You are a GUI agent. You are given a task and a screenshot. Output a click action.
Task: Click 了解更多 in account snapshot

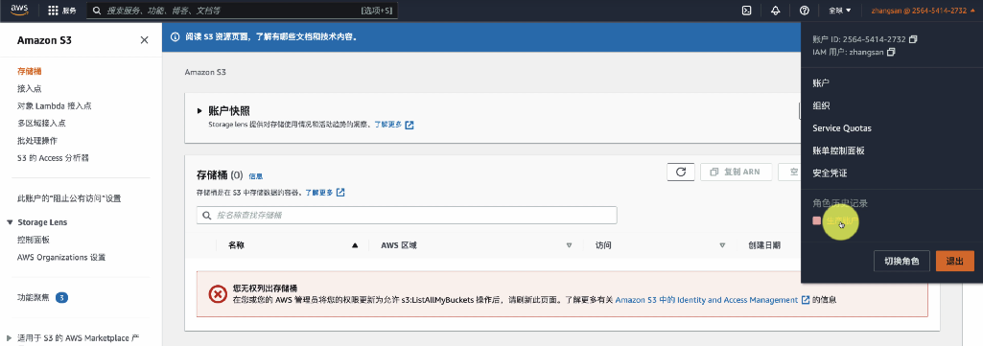pos(388,125)
